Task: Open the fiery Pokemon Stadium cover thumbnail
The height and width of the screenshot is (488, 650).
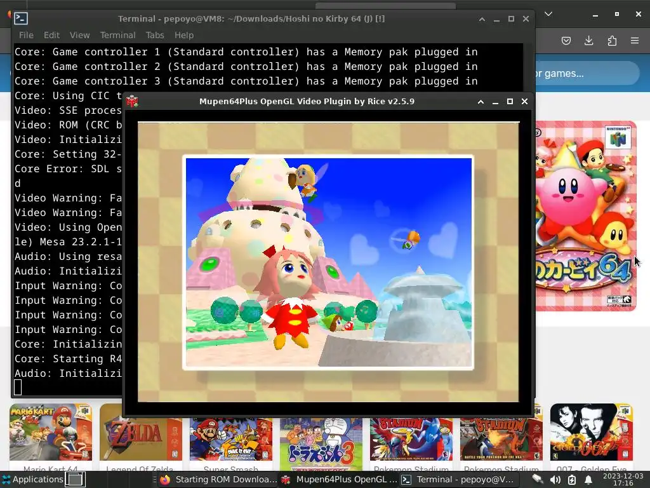Action: click(x=501, y=438)
